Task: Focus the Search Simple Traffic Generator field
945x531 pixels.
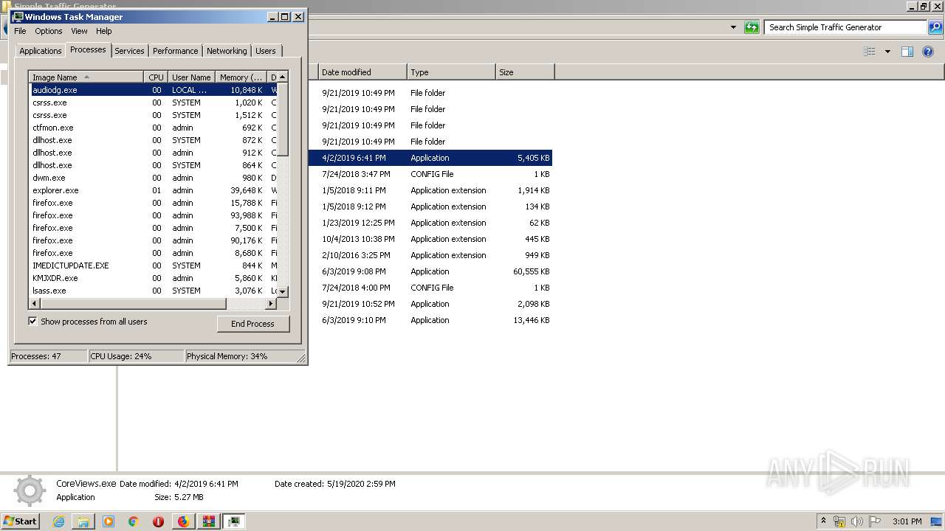Action: 845,27
